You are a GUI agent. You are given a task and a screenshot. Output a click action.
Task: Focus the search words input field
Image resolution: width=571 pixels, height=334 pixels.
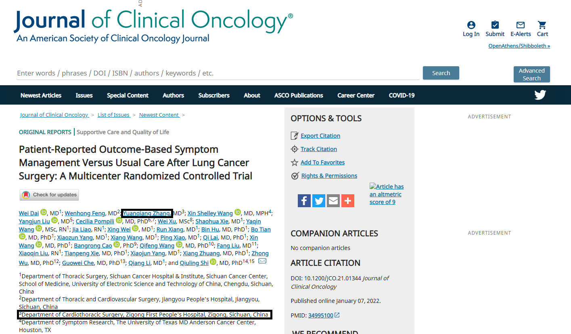click(218, 73)
